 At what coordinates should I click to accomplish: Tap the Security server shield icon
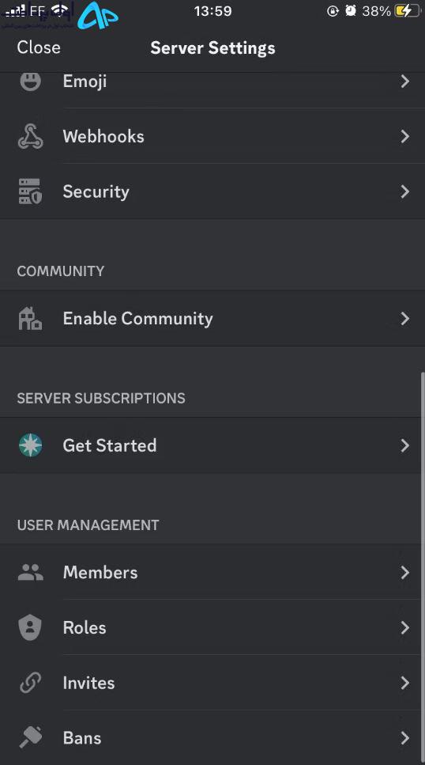(30, 191)
